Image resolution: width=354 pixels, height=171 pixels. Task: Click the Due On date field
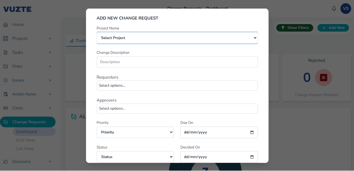point(219,132)
